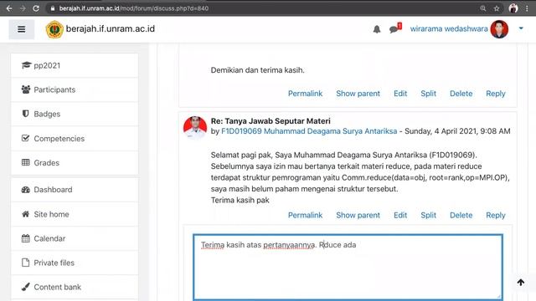Go back with browser back arrow

tap(9, 8)
